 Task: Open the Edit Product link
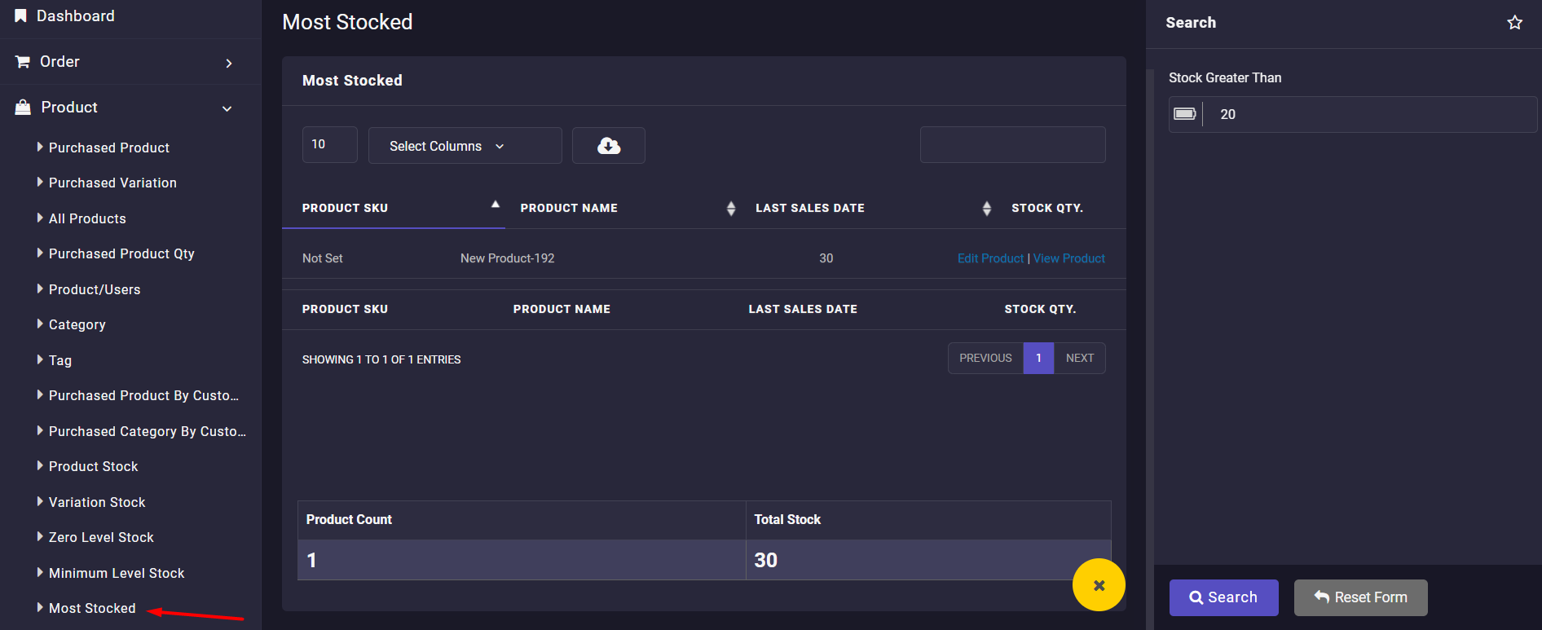point(990,258)
